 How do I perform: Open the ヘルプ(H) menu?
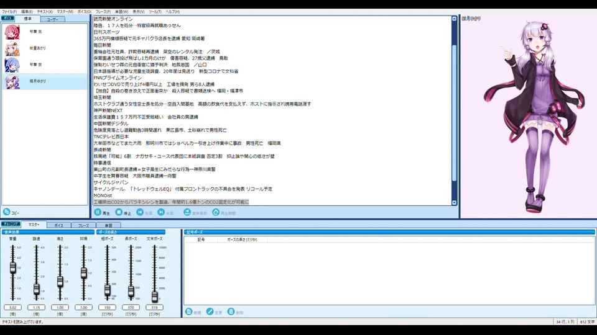point(172,12)
